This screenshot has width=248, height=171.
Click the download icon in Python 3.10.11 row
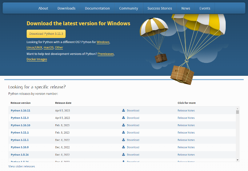coord(124,110)
